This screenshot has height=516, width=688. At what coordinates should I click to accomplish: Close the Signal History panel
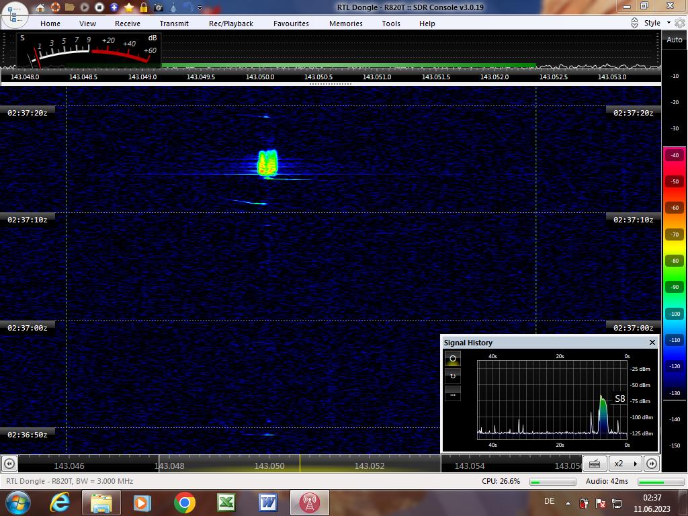tap(652, 342)
